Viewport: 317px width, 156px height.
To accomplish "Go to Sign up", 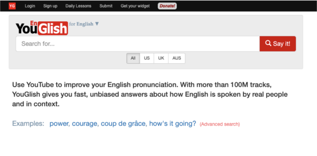I will [50, 6].
